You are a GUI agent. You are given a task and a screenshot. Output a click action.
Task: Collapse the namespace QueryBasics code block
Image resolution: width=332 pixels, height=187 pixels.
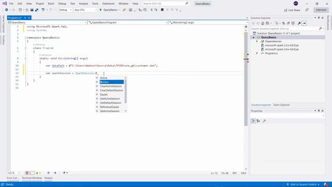[25, 37]
